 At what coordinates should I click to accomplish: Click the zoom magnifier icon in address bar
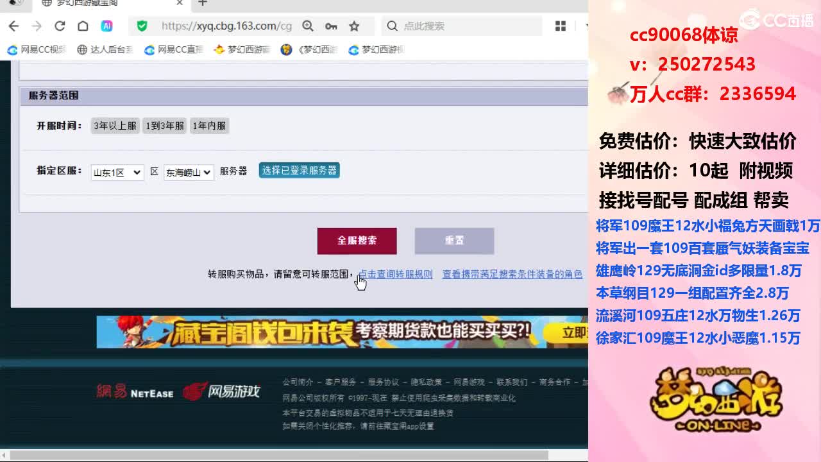[308, 26]
